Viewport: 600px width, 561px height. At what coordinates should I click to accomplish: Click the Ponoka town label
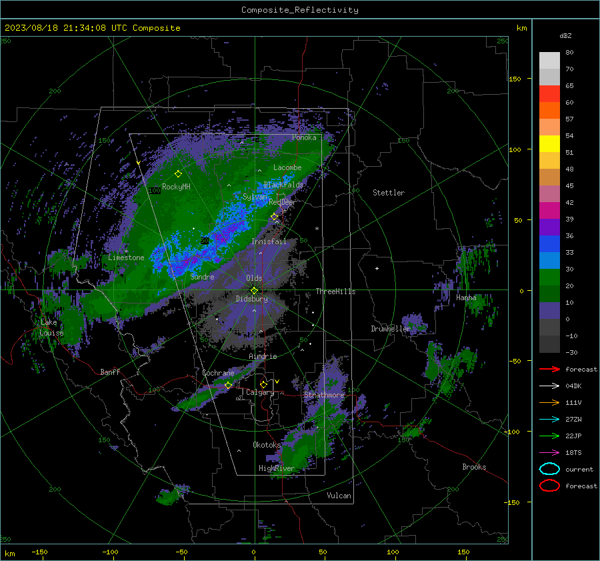point(304,137)
